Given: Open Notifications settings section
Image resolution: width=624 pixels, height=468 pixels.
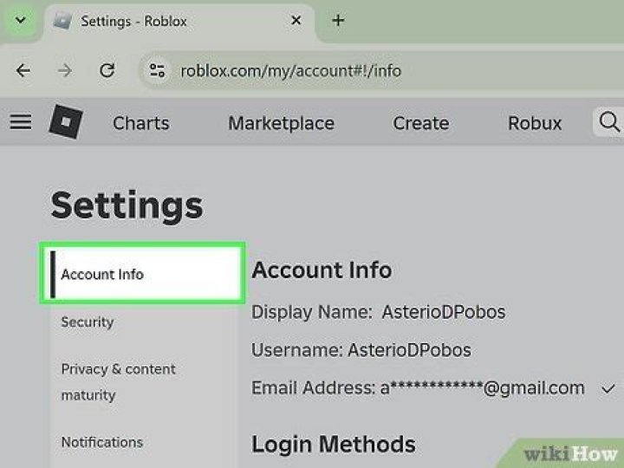Looking at the screenshot, I should coord(101,442).
